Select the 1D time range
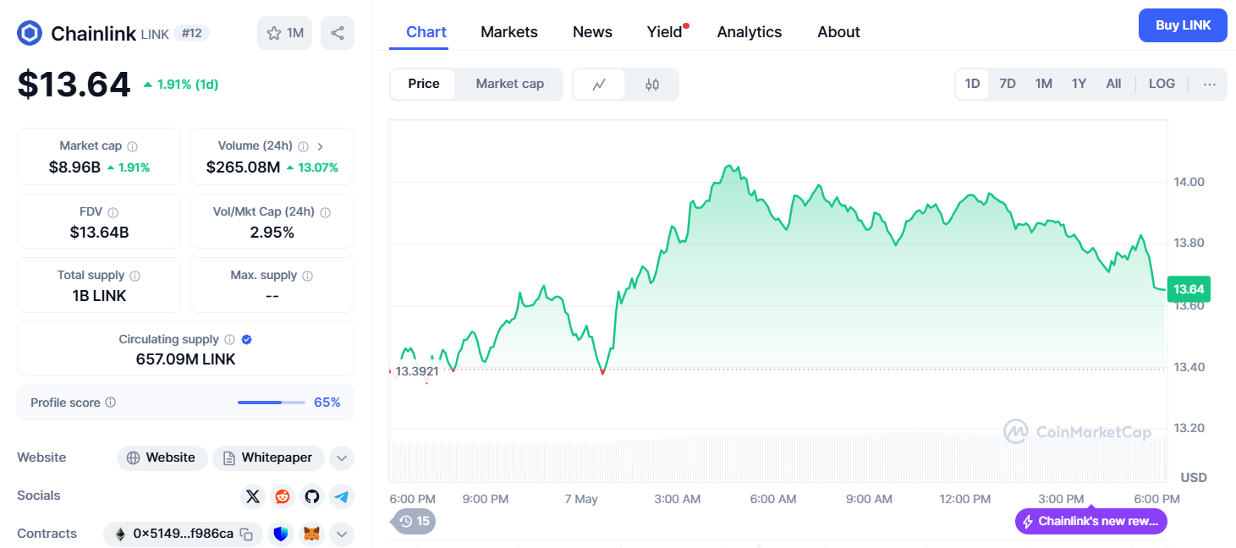 click(972, 84)
